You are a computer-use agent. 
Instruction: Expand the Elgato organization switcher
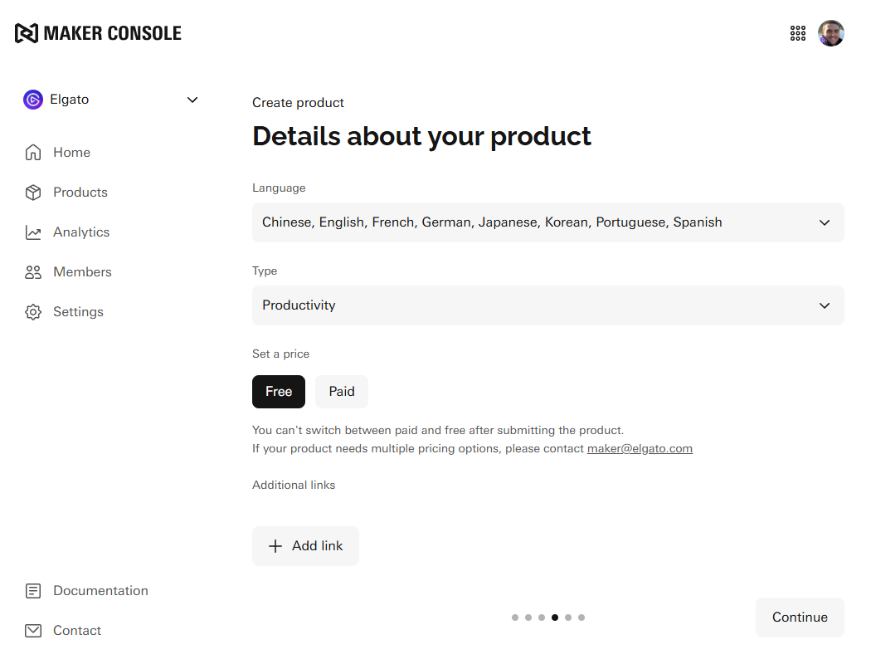point(111,100)
